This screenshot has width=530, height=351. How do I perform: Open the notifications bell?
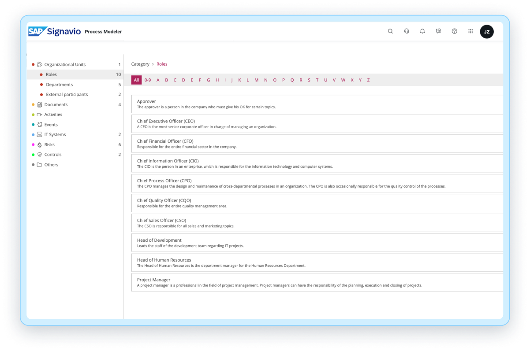(422, 31)
